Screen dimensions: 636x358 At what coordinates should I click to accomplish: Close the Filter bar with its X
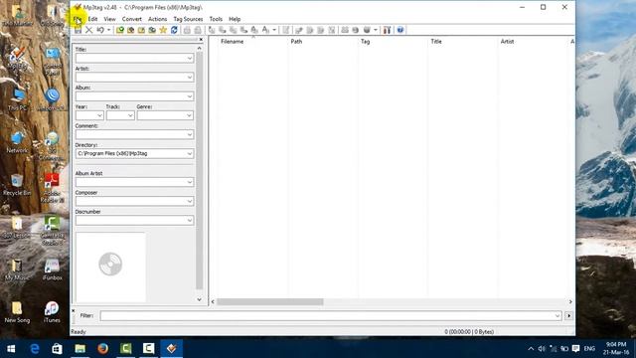74,311
